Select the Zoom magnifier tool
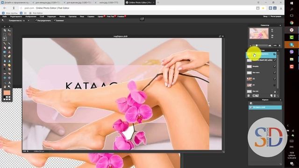 9,87
